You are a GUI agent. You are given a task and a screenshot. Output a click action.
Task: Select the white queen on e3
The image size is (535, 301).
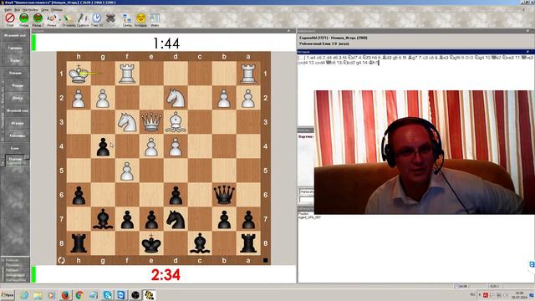pos(151,122)
